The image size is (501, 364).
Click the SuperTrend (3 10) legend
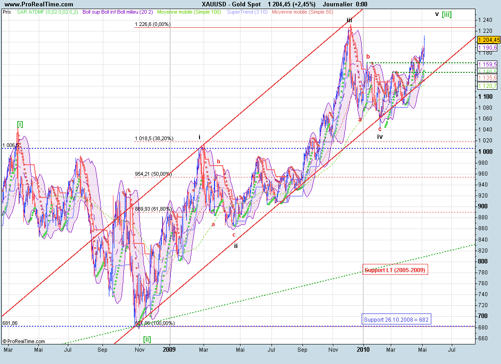click(247, 12)
